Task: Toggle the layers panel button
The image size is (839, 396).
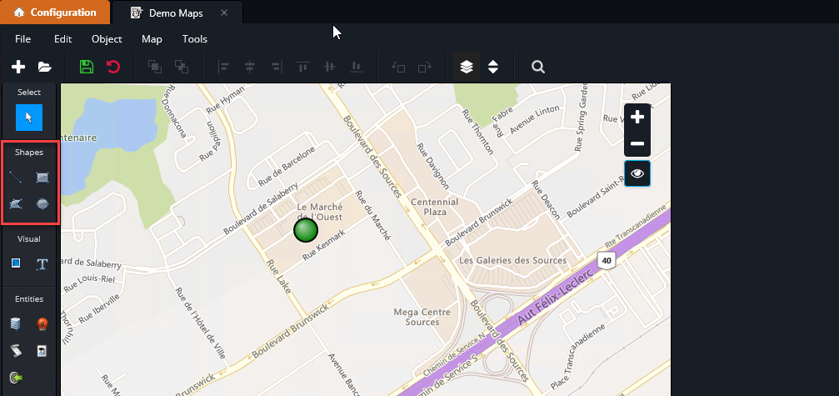Action: tap(467, 67)
